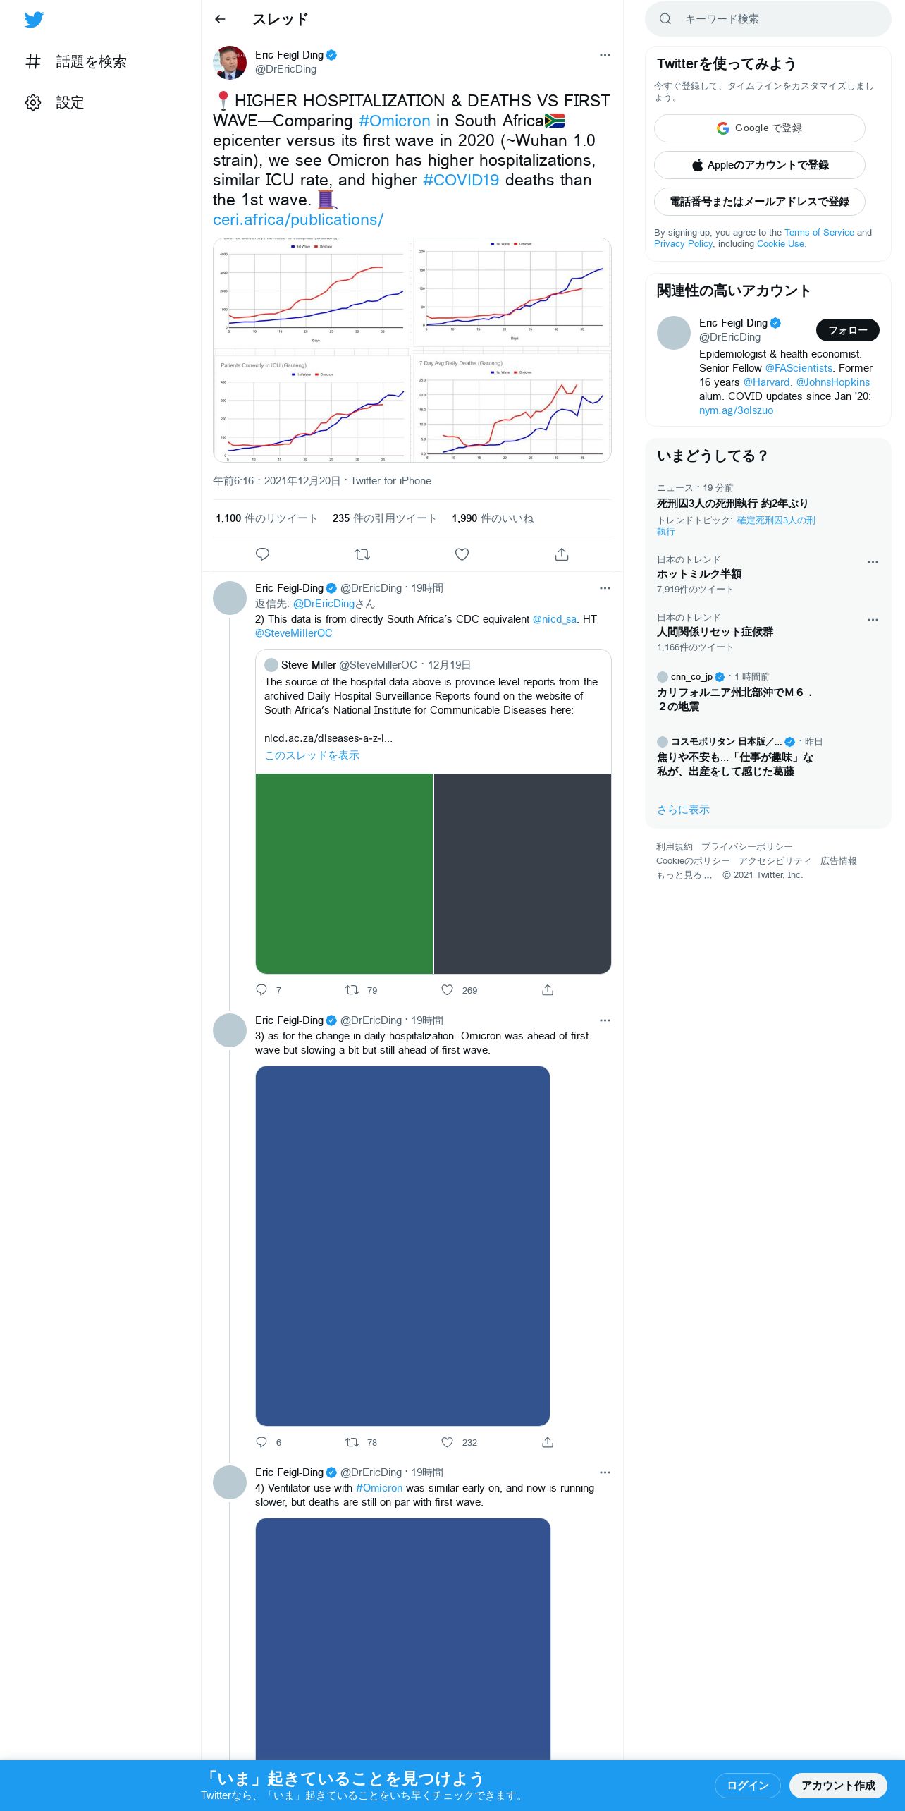Follow Eric Feigl-Ding with the フォロー button
Viewport: 905px width, 1811px height.
(x=847, y=330)
